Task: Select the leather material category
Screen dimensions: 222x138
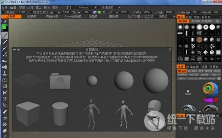Action: (182, 75)
